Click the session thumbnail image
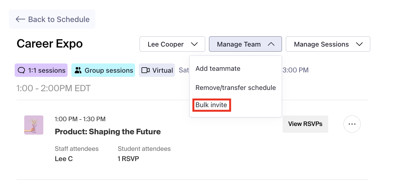Image resolution: width=404 pixels, height=192 pixels. tap(34, 125)
